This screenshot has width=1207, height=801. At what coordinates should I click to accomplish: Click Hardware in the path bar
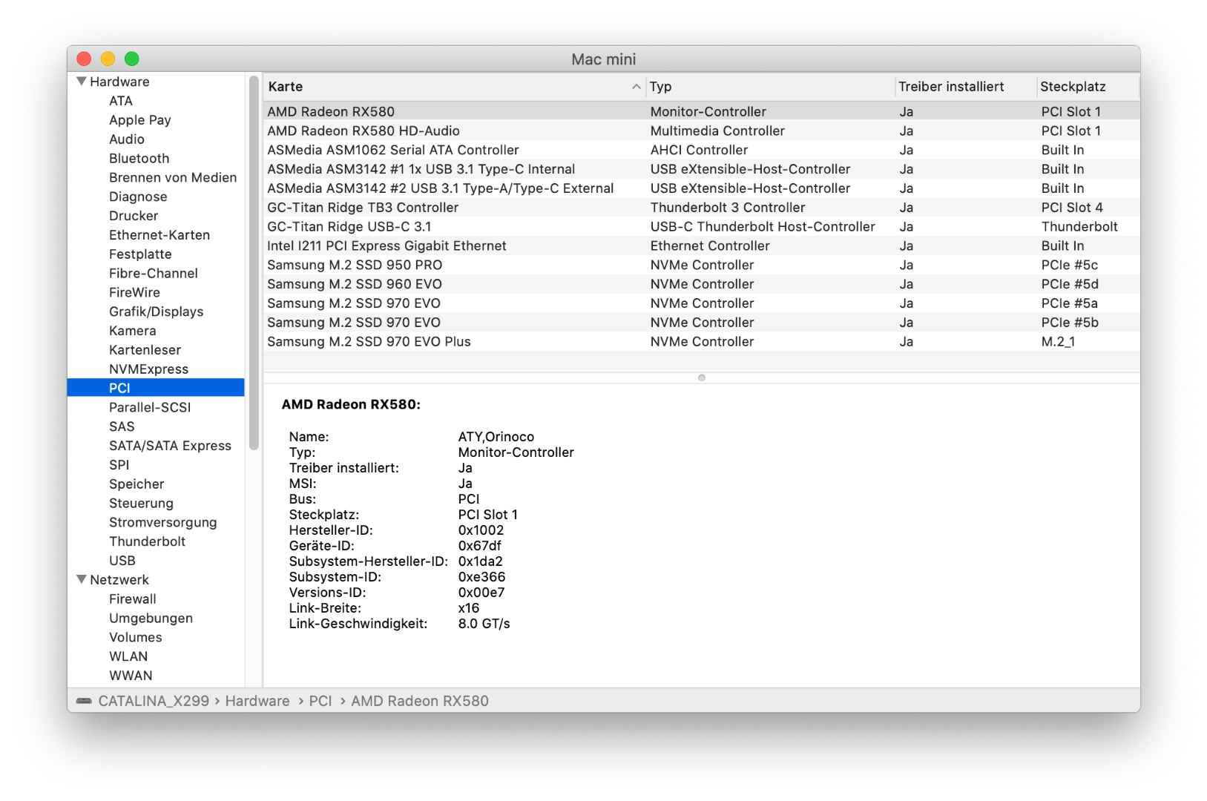pos(257,701)
